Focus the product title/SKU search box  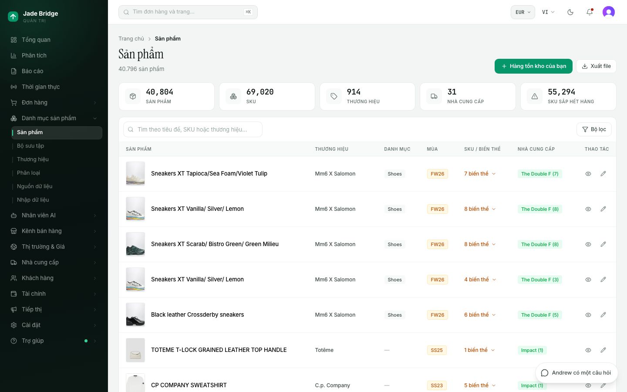click(193, 129)
